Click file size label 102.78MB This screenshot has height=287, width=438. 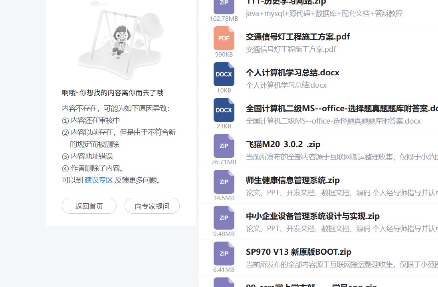point(224,19)
